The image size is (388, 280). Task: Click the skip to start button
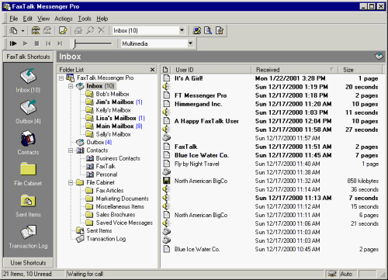(x=48, y=43)
